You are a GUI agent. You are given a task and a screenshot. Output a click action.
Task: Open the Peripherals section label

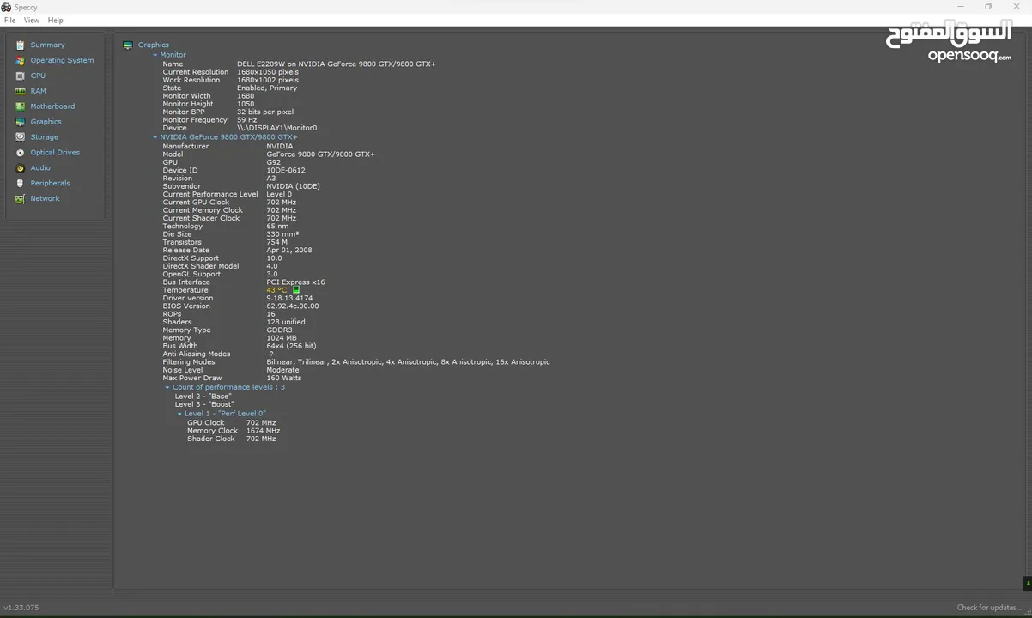[51, 184]
